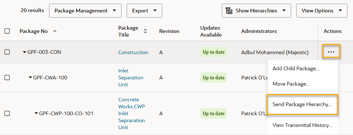Click the Up to date badge for GPF-CWA-100
Image resolution: width=353 pixels, height=135 pixels.
click(x=213, y=78)
